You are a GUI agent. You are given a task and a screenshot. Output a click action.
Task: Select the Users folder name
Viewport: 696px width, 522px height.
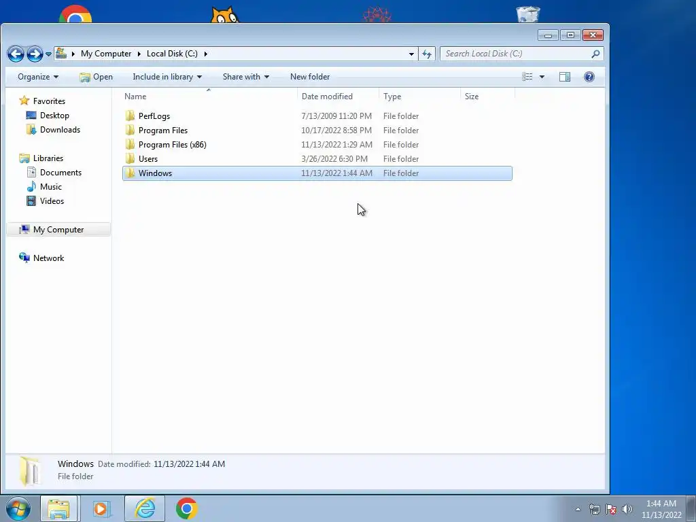147,158
